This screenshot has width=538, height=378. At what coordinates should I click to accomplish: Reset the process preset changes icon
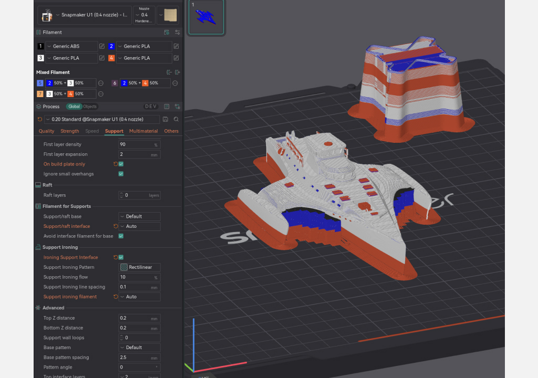[x=40, y=119]
